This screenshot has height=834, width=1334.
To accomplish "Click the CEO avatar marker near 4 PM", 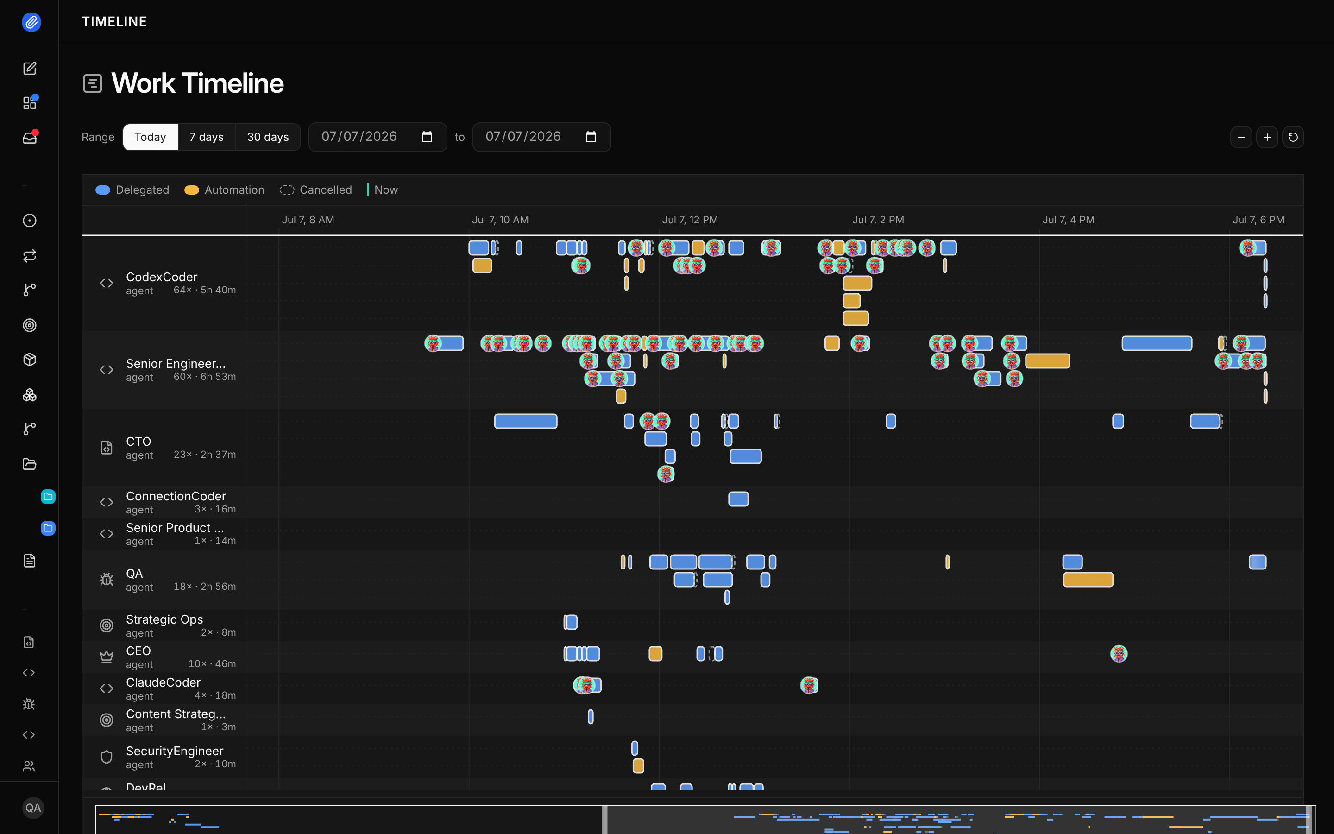I will 1119,654.
